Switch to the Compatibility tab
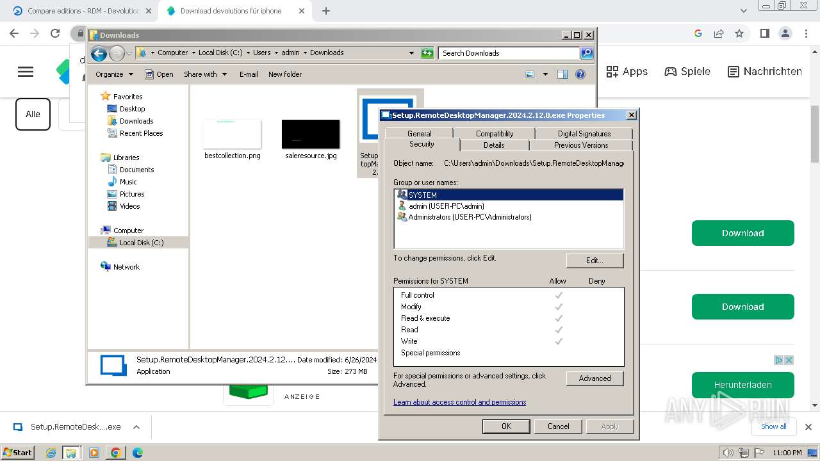This screenshot has height=461, width=820. point(495,133)
